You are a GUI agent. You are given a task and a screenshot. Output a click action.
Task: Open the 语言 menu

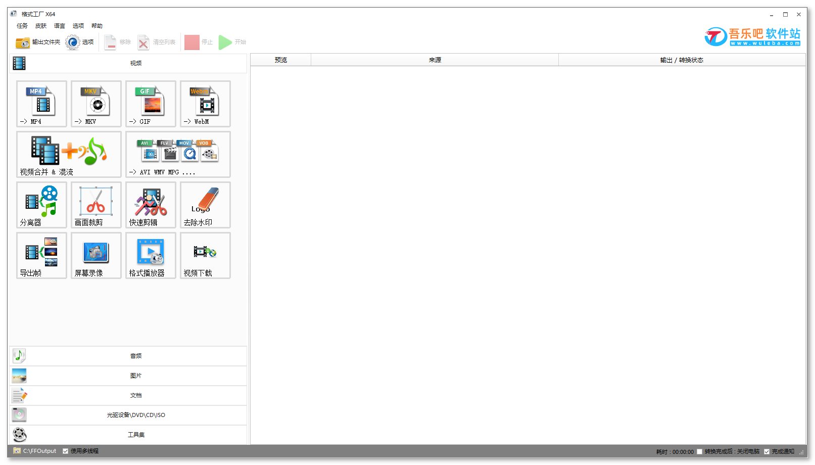pyautogui.click(x=60, y=26)
